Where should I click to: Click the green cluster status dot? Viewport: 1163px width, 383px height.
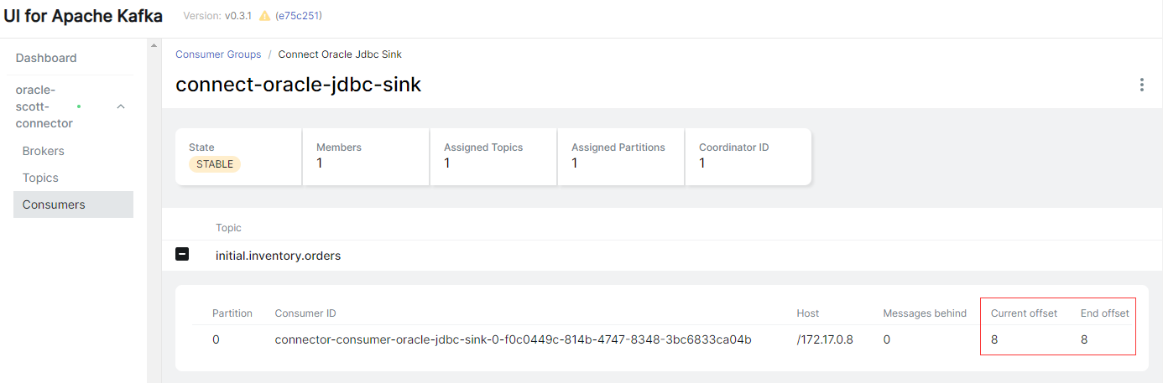79,106
